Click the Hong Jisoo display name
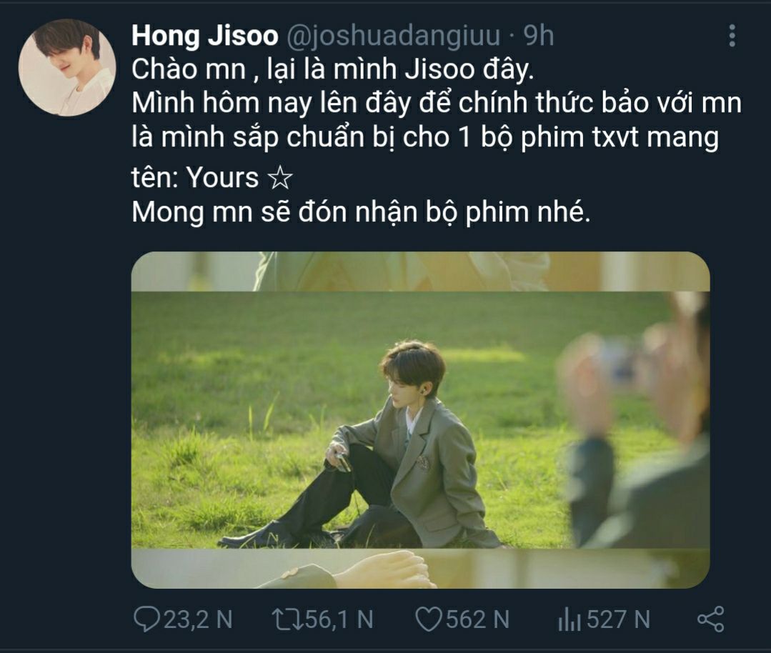This screenshot has height=653, width=771. point(204,36)
